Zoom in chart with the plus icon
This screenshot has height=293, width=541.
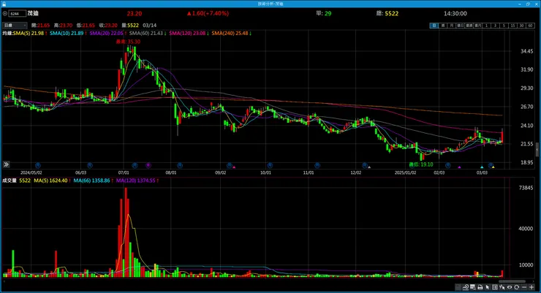(531, 287)
